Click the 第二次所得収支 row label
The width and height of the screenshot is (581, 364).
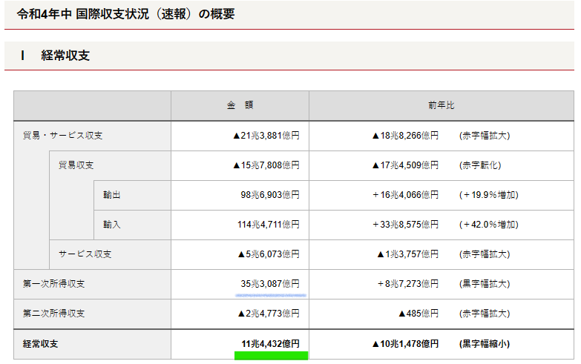(53, 314)
